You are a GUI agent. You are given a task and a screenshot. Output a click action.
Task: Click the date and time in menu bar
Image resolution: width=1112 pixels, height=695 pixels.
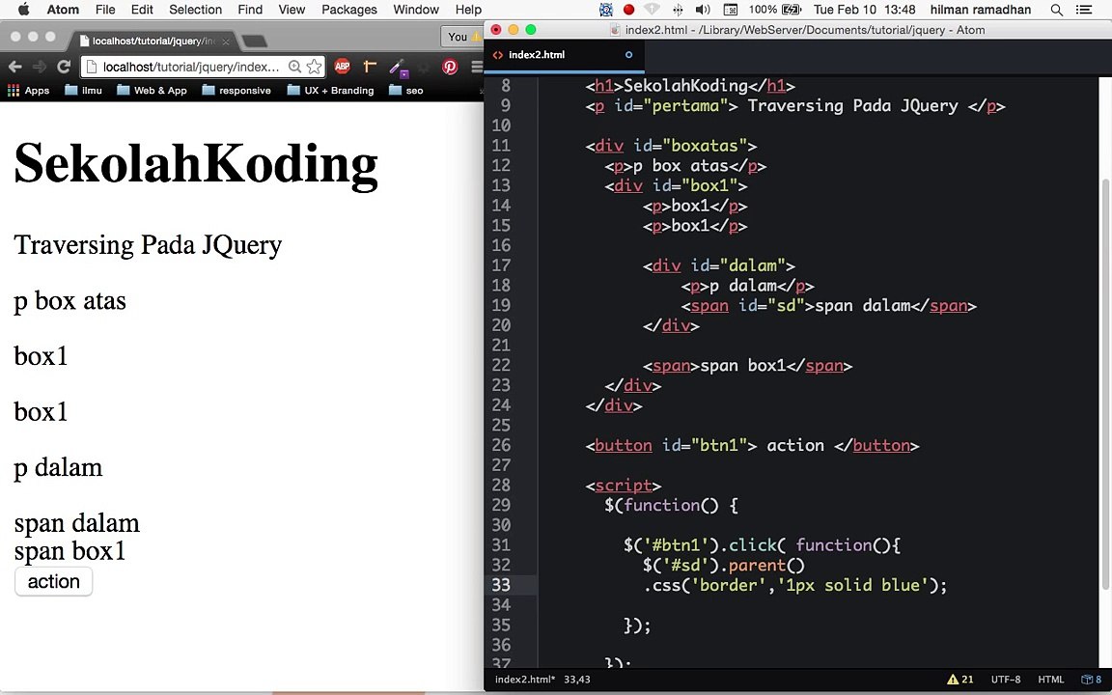tap(865, 10)
